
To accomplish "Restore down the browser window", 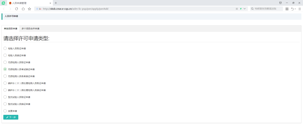I will pyautogui.click(x=293, y=3).
